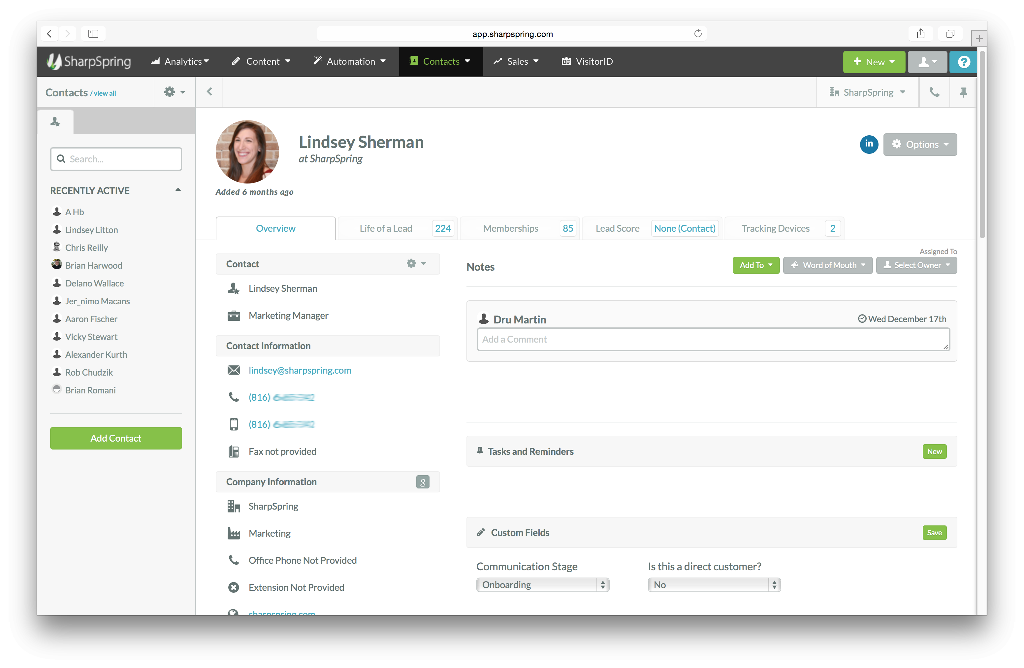
Task: Click the phone call icon in top bar
Action: coord(934,92)
